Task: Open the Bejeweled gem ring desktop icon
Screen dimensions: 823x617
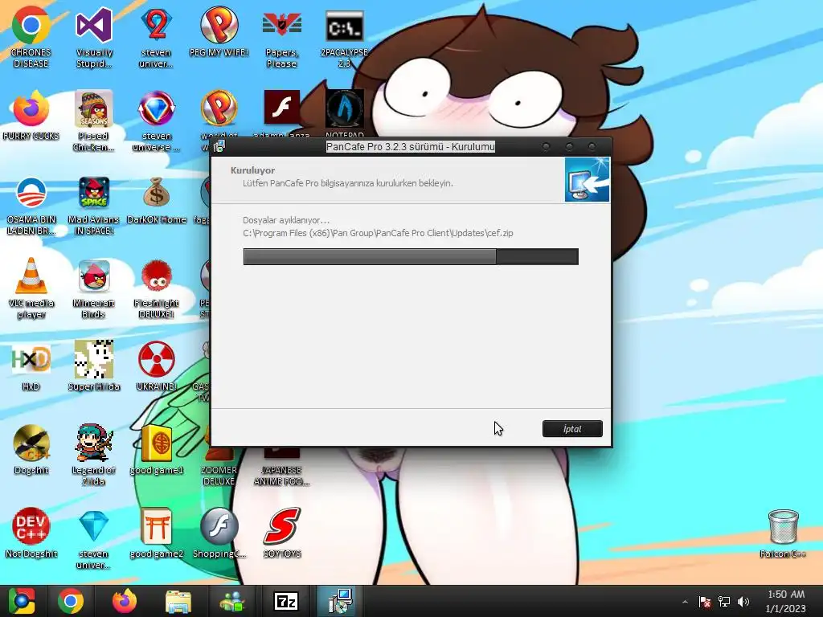Action: click(157, 108)
